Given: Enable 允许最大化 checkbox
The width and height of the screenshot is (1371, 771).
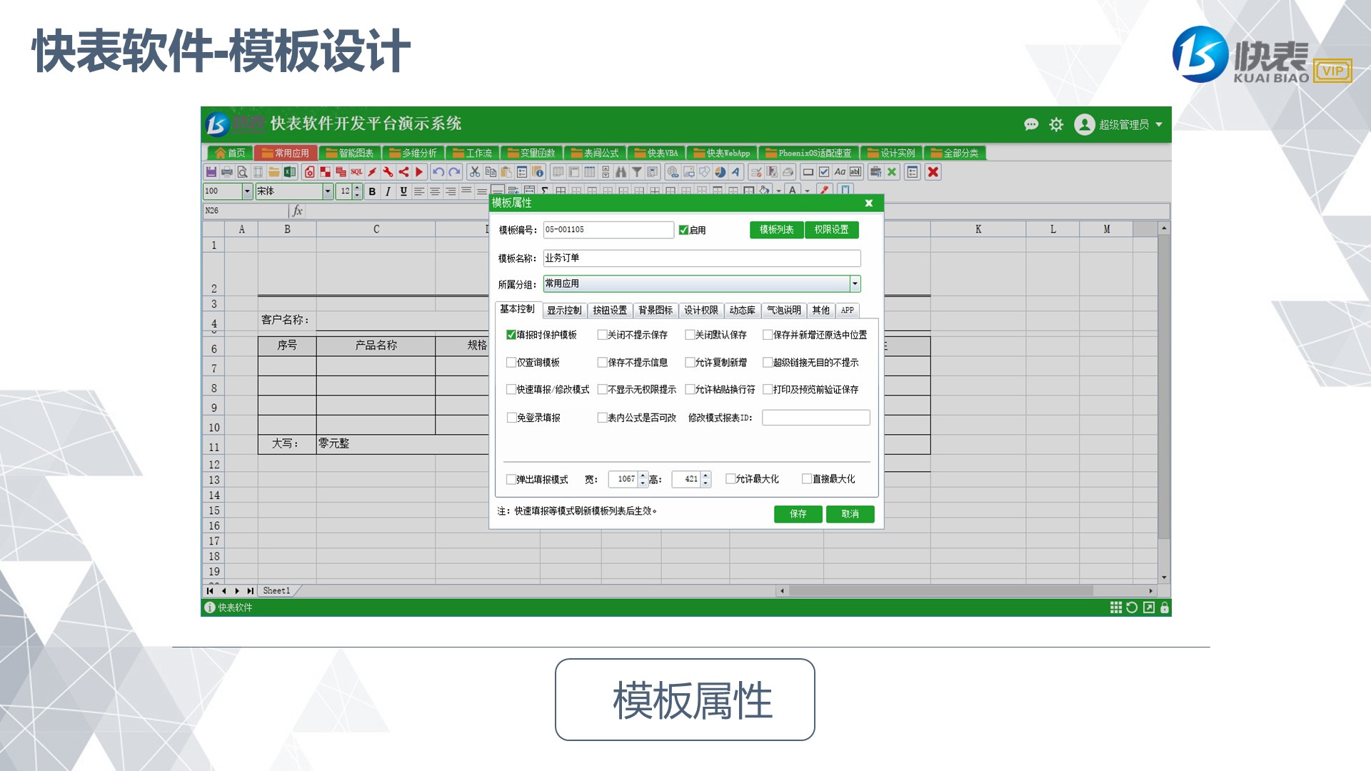Looking at the screenshot, I should 730,479.
